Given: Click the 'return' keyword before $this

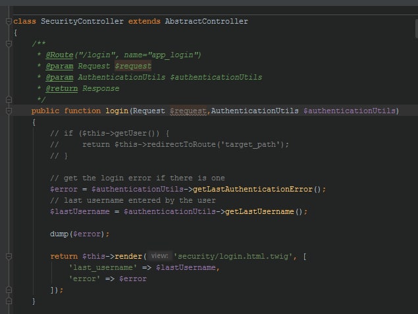Looking at the screenshot, I should pyautogui.click(x=64, y=257).
